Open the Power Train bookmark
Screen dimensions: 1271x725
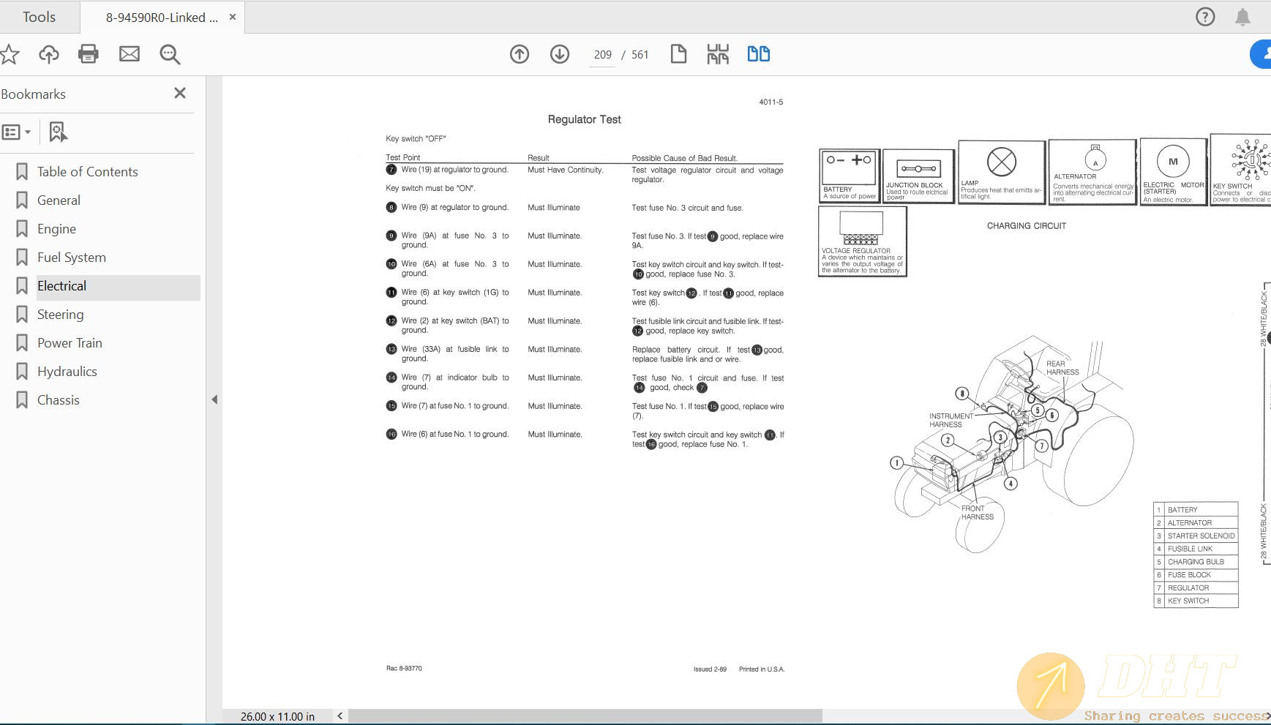point(69,342)
